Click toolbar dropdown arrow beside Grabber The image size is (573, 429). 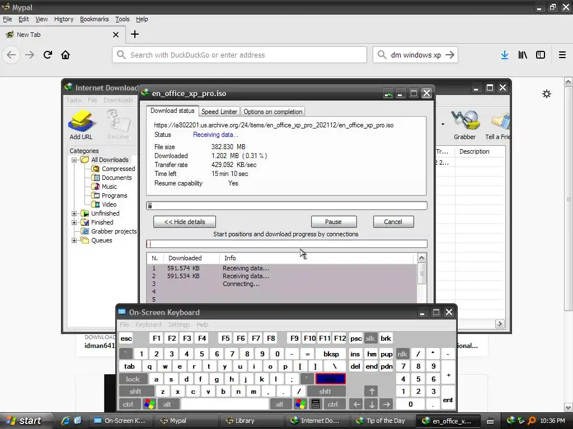pyautogui.click(x=443, y=125)
